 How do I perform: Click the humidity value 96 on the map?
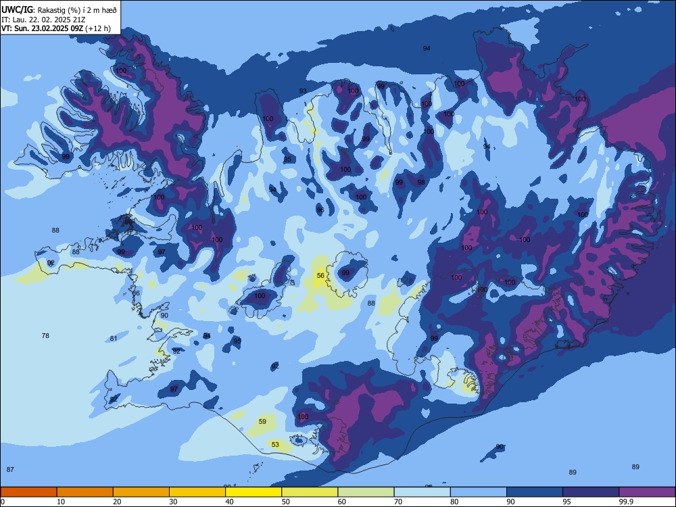(320, 210)
